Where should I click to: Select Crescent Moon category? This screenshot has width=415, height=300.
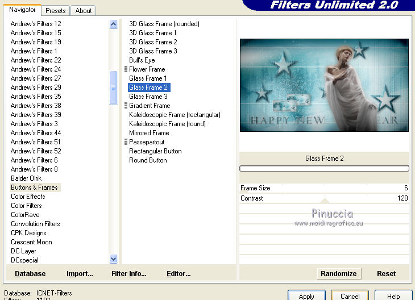[x=31, y=242]
